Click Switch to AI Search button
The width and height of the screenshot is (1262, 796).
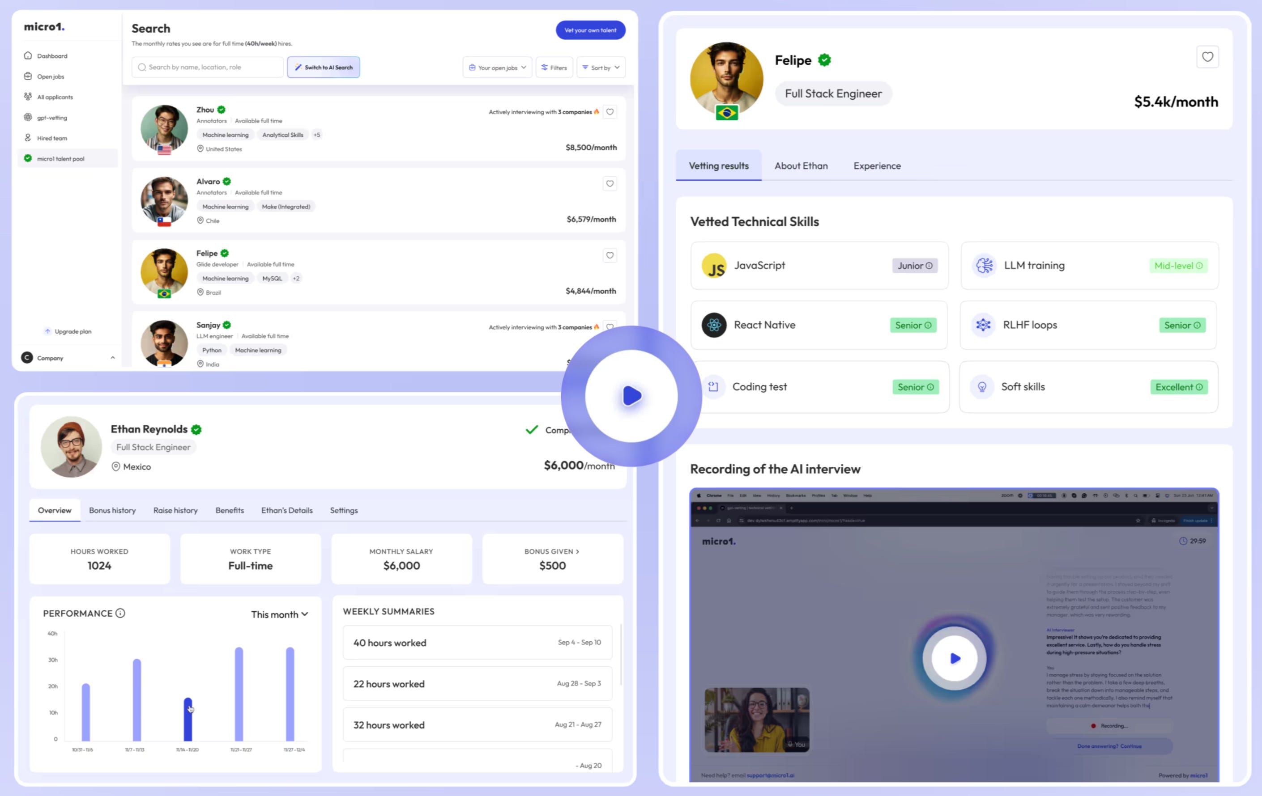point(324,68)
